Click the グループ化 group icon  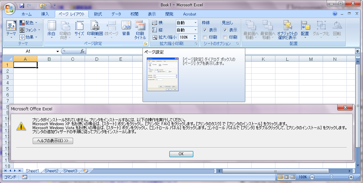(x=321, y=30)
